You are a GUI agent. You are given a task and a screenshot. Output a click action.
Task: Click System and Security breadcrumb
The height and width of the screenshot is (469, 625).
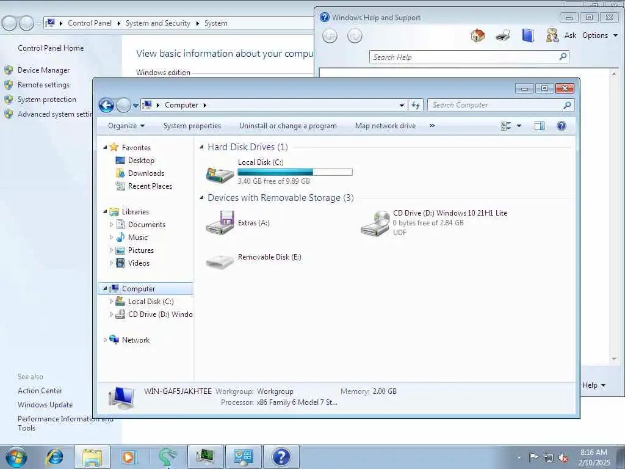[158, 23]
